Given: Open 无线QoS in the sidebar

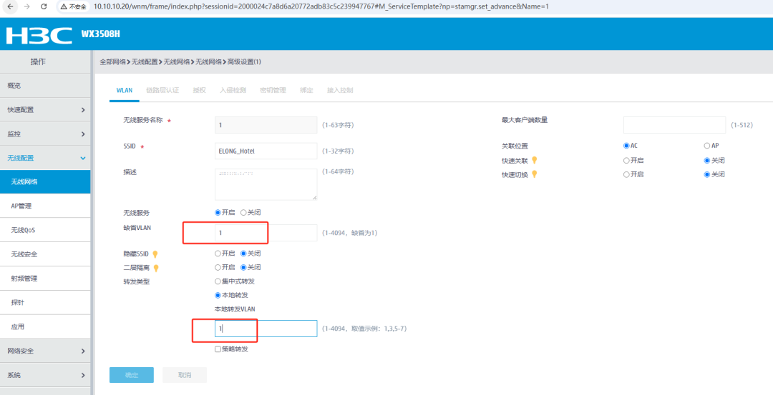Looking at the screenshot, I should click(x=45, y=230).
